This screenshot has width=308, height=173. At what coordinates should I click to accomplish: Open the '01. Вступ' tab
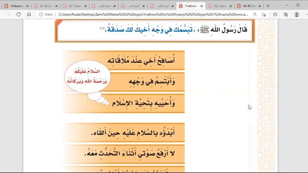click(x=46, y=6)
